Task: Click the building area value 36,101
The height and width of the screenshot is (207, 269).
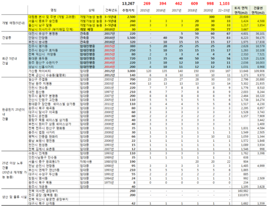Action: [260, 34]
